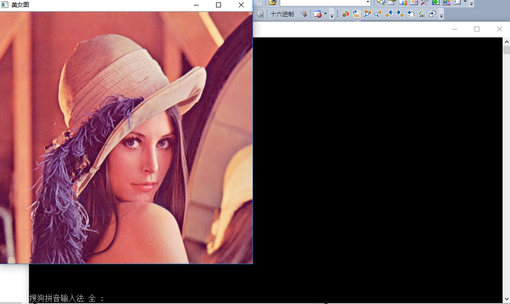Click the find in files magnifier icon

pyautogui.click(x=381, y=2)
